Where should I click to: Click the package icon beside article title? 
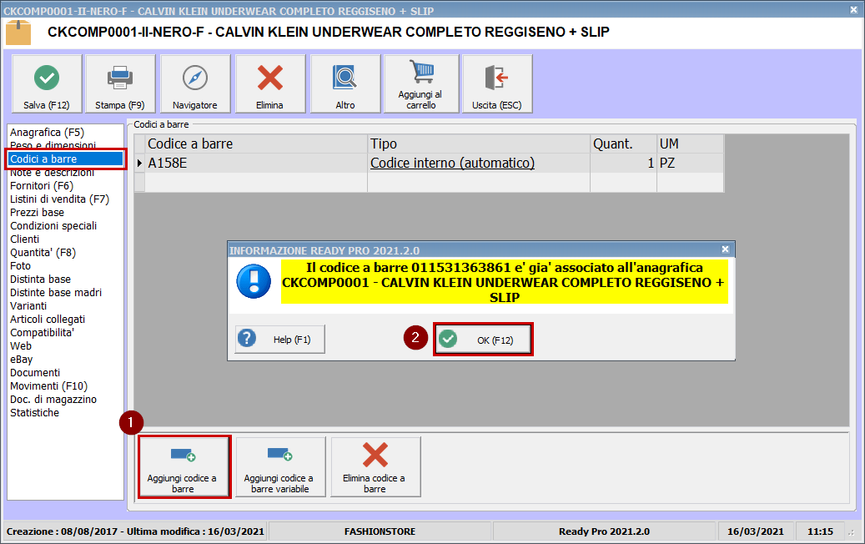point(18,33)
